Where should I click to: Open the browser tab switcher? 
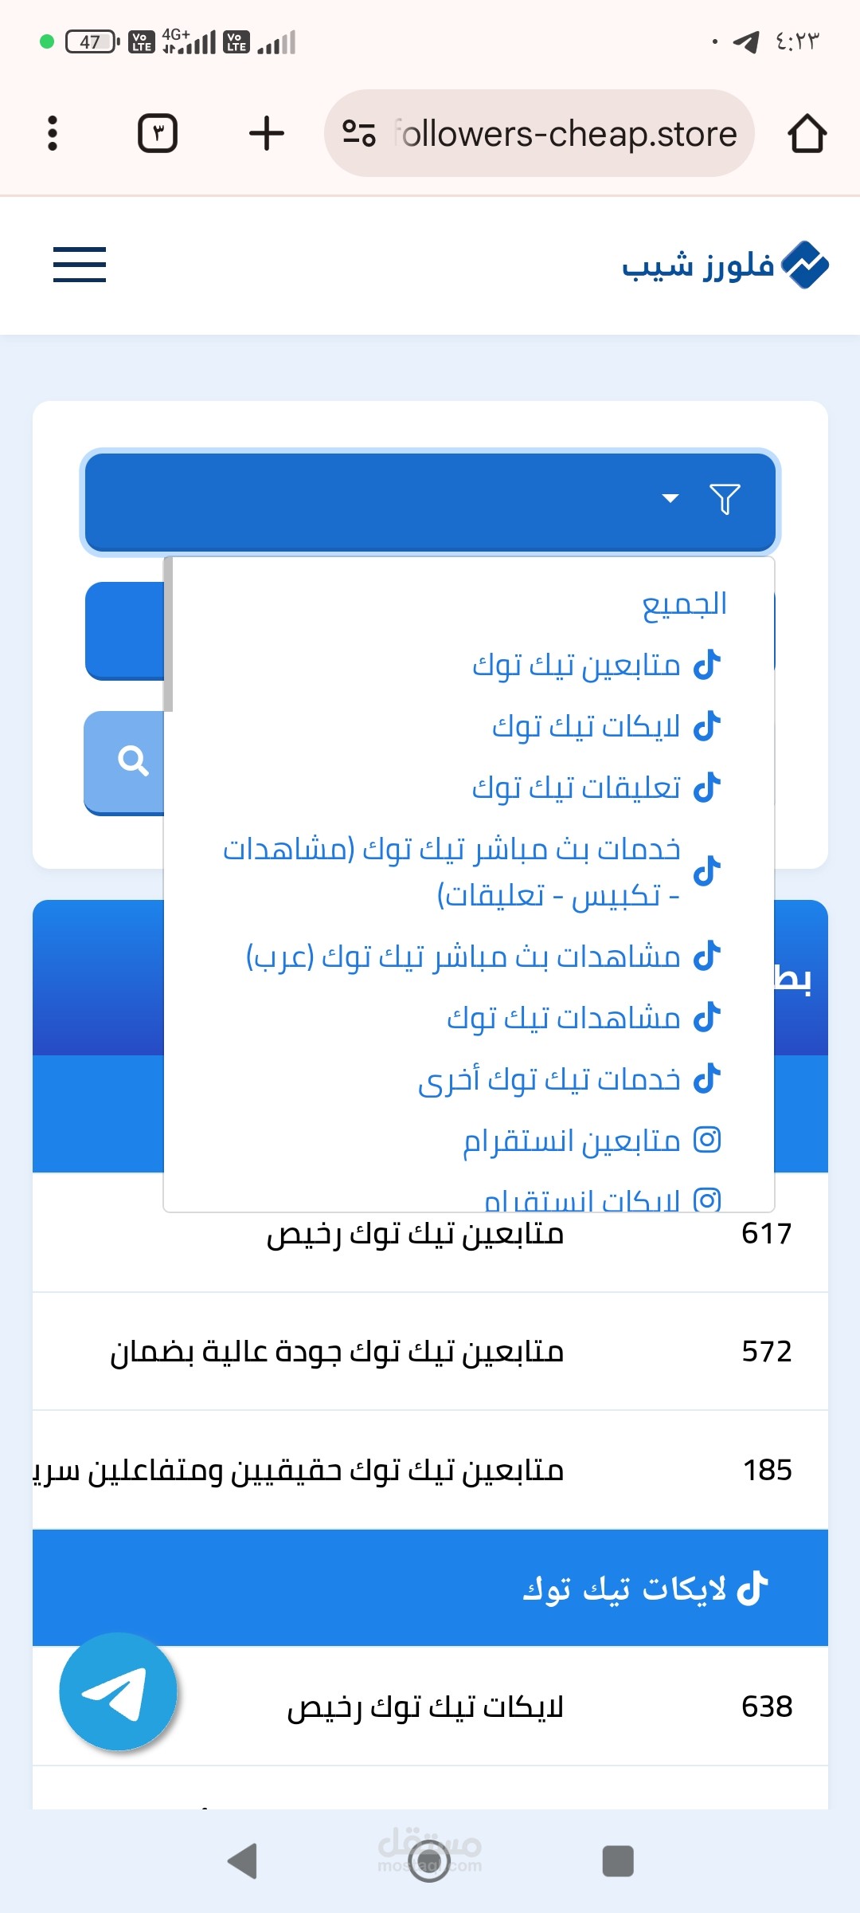158,133
